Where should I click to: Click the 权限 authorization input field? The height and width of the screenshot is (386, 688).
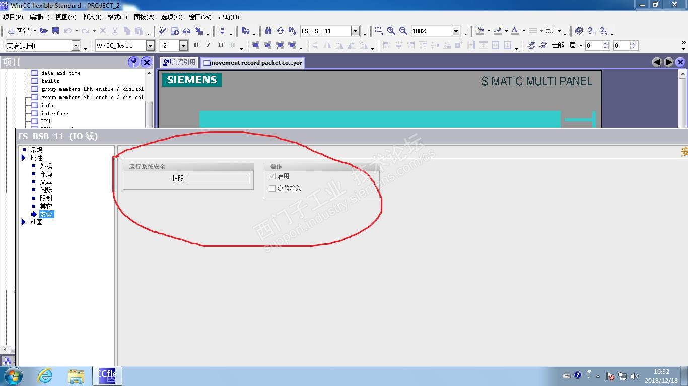(219, 178)
